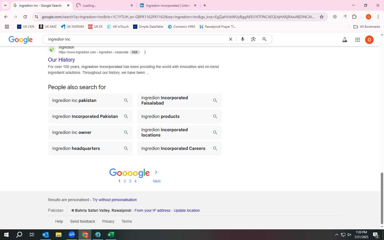Click the page vertical scrollbar thumb
The image size is (384, 240).
pyautogui.click(x=382, y=198)
